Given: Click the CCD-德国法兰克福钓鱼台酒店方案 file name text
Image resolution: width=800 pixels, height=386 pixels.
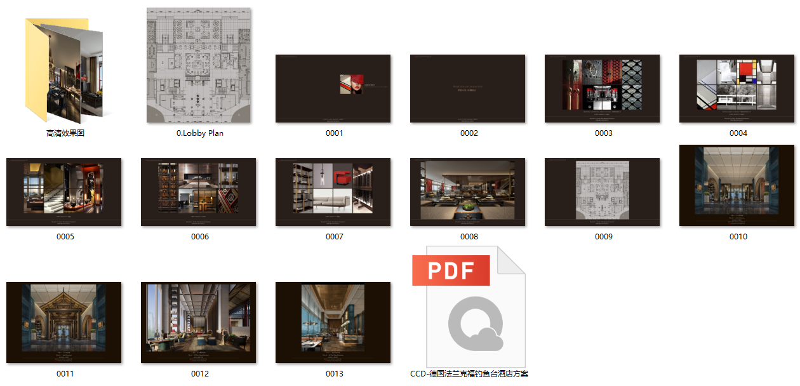Looking at the screenshot, I should coord(469,374).
